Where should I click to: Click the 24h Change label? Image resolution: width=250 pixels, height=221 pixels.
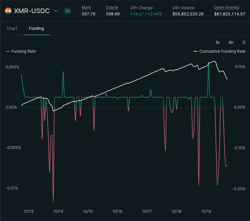coord(141,8)
